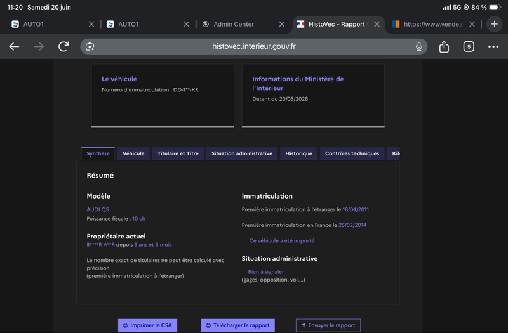Click the AUDI Q5 model text
The image size is (508, 333).
98,209
